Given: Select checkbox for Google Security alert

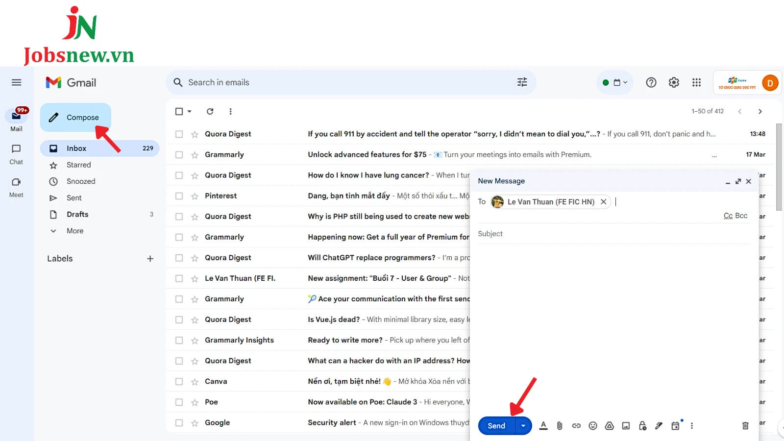Looking at the screenshot, I should click(x=179, y=423).
